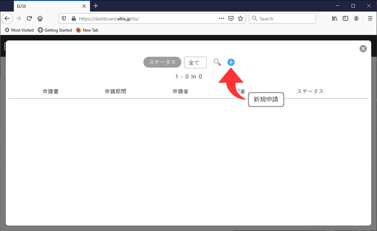The image size is (377, 231).
Task: Open the Firefox account icon
Action: (x=356, y=18)
